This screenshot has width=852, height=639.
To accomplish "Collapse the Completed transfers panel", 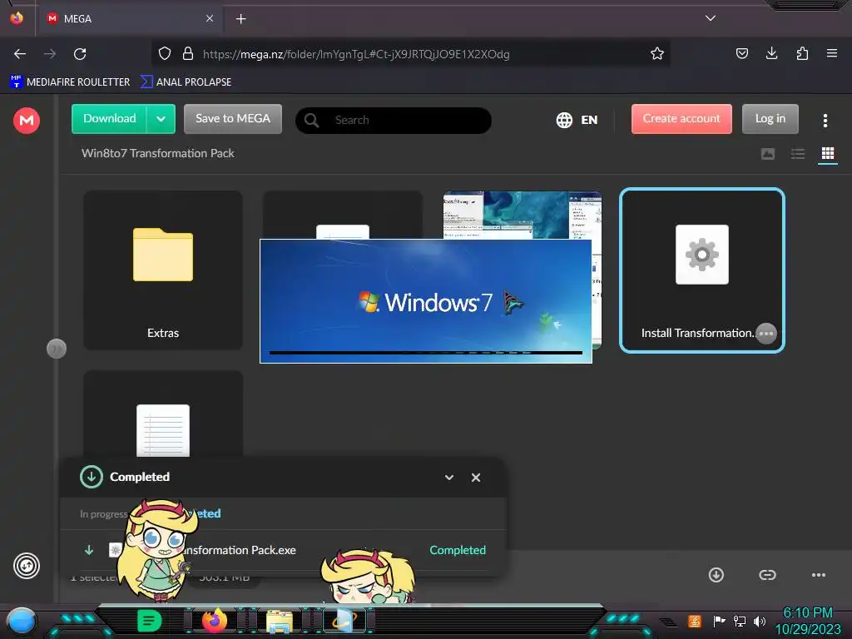I will coord(448,477).
